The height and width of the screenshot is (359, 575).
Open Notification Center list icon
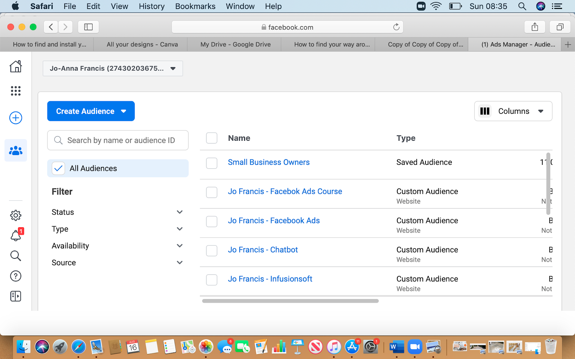click(x=557, y=6)
